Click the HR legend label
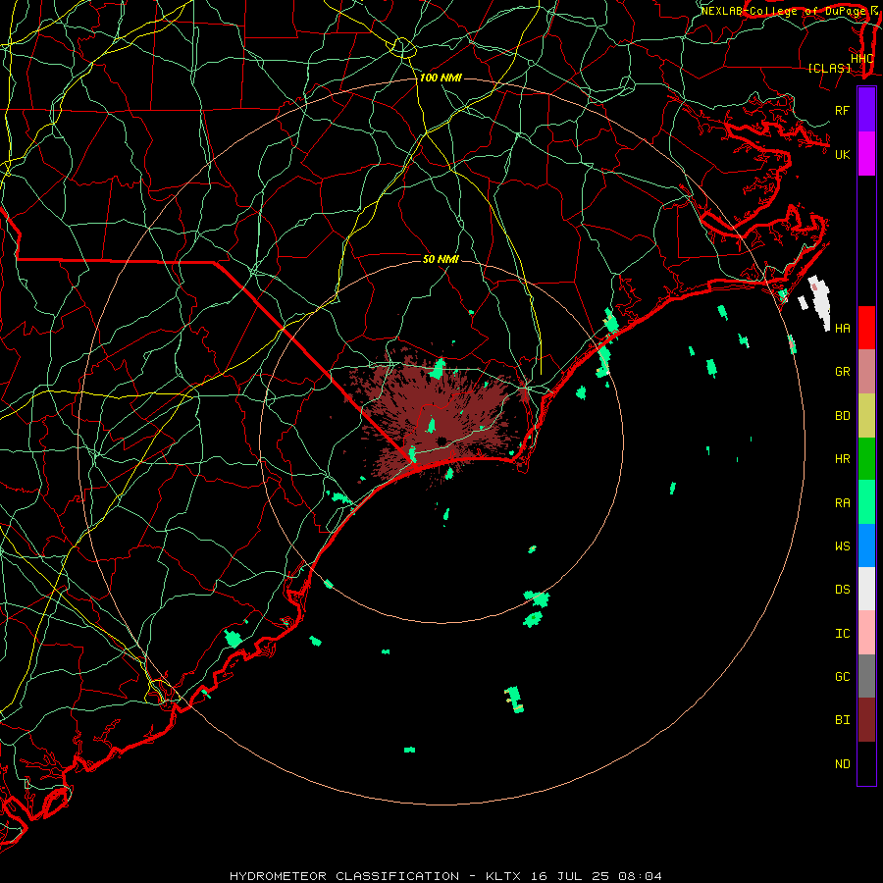 (x=842, y=459)
